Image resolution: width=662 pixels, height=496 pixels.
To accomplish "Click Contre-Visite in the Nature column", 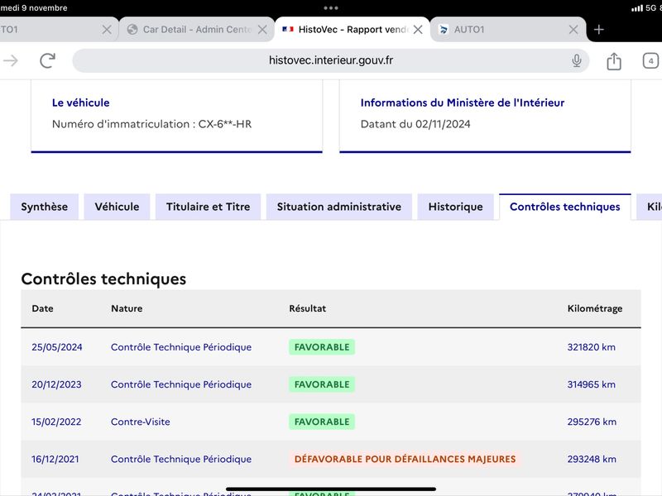I will click(x=141, y=422).
